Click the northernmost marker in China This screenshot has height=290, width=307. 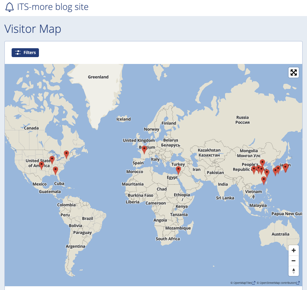262,163
